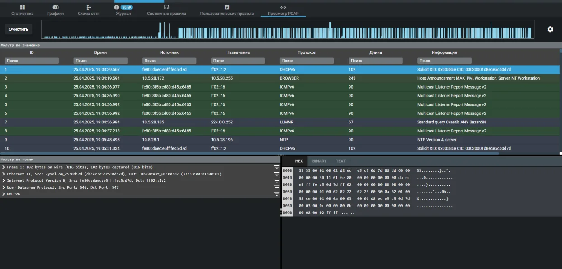Screen dimensions: 562x269
Task: Click the LLMNR protocol cell
Action: [287, 122]
